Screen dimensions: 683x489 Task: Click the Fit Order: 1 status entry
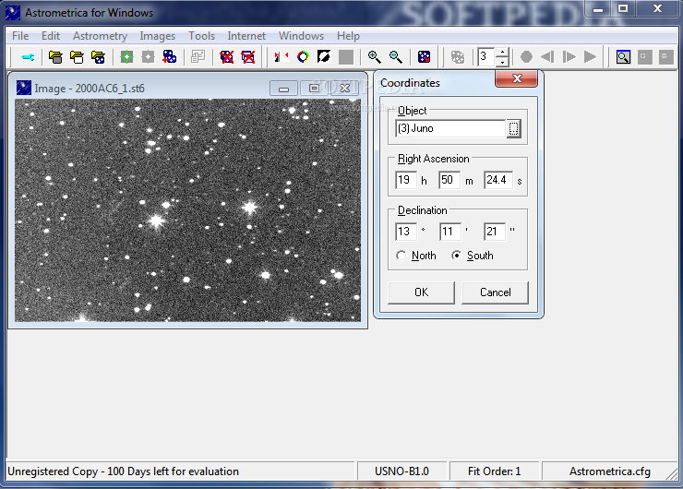[x=494, y=471]
